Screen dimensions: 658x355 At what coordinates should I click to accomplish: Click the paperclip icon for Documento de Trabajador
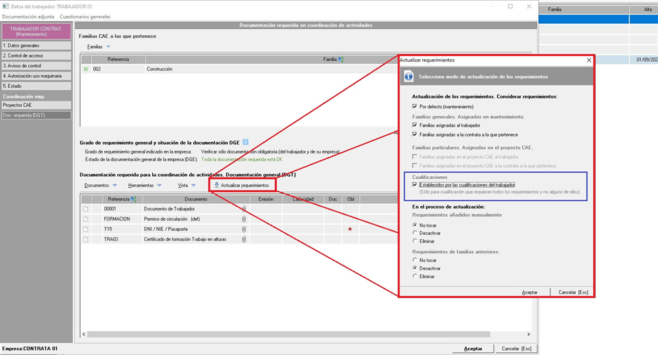coord(244,208)
